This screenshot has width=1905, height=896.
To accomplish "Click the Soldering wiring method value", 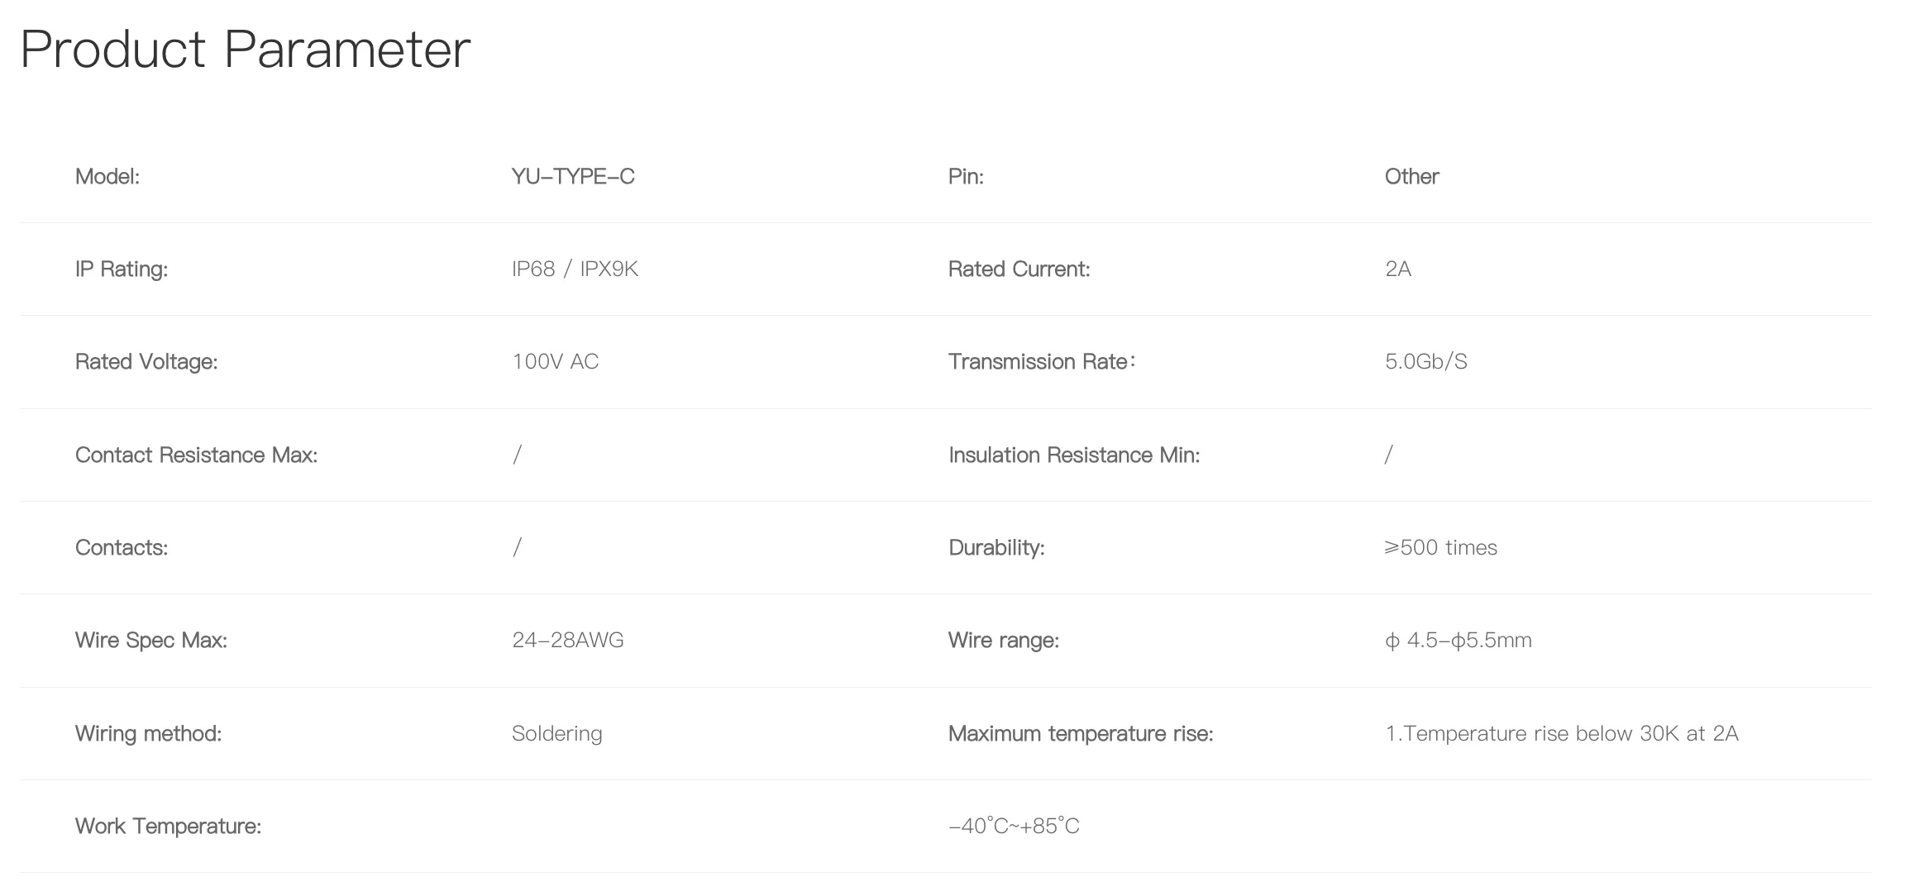I will pos(556,734).
